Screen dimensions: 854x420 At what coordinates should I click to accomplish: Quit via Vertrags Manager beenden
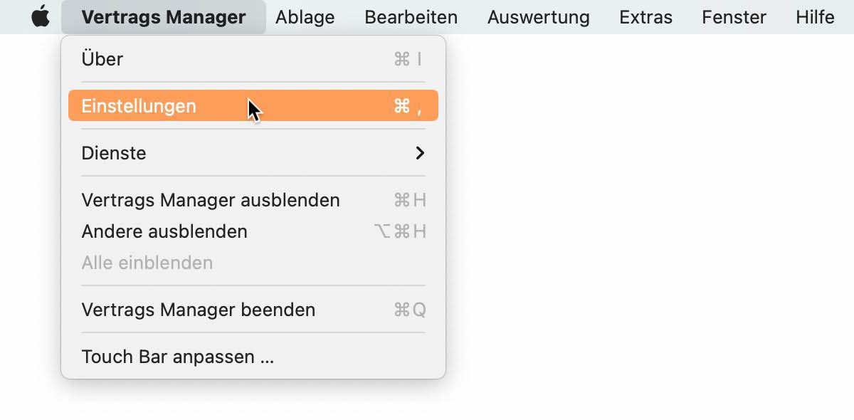[253, 310]
